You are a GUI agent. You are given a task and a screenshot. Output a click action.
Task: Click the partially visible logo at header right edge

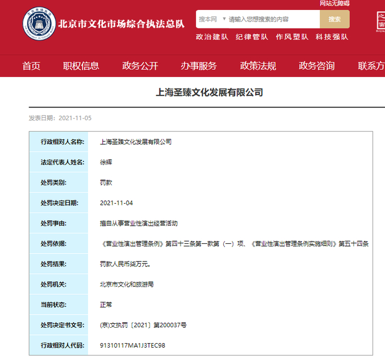(x=381, y=21)
